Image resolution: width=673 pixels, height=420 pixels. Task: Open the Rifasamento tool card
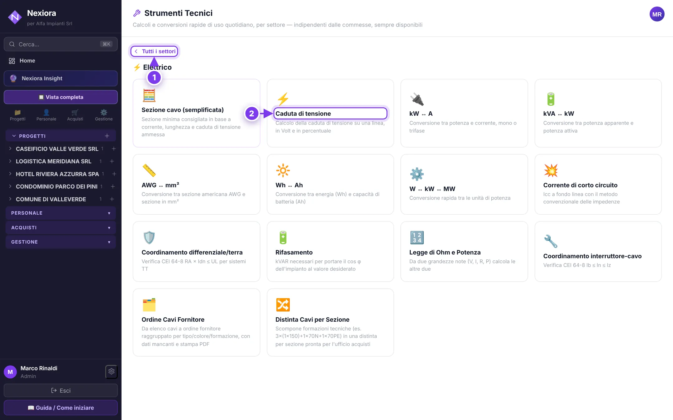(x=330, y=252)
